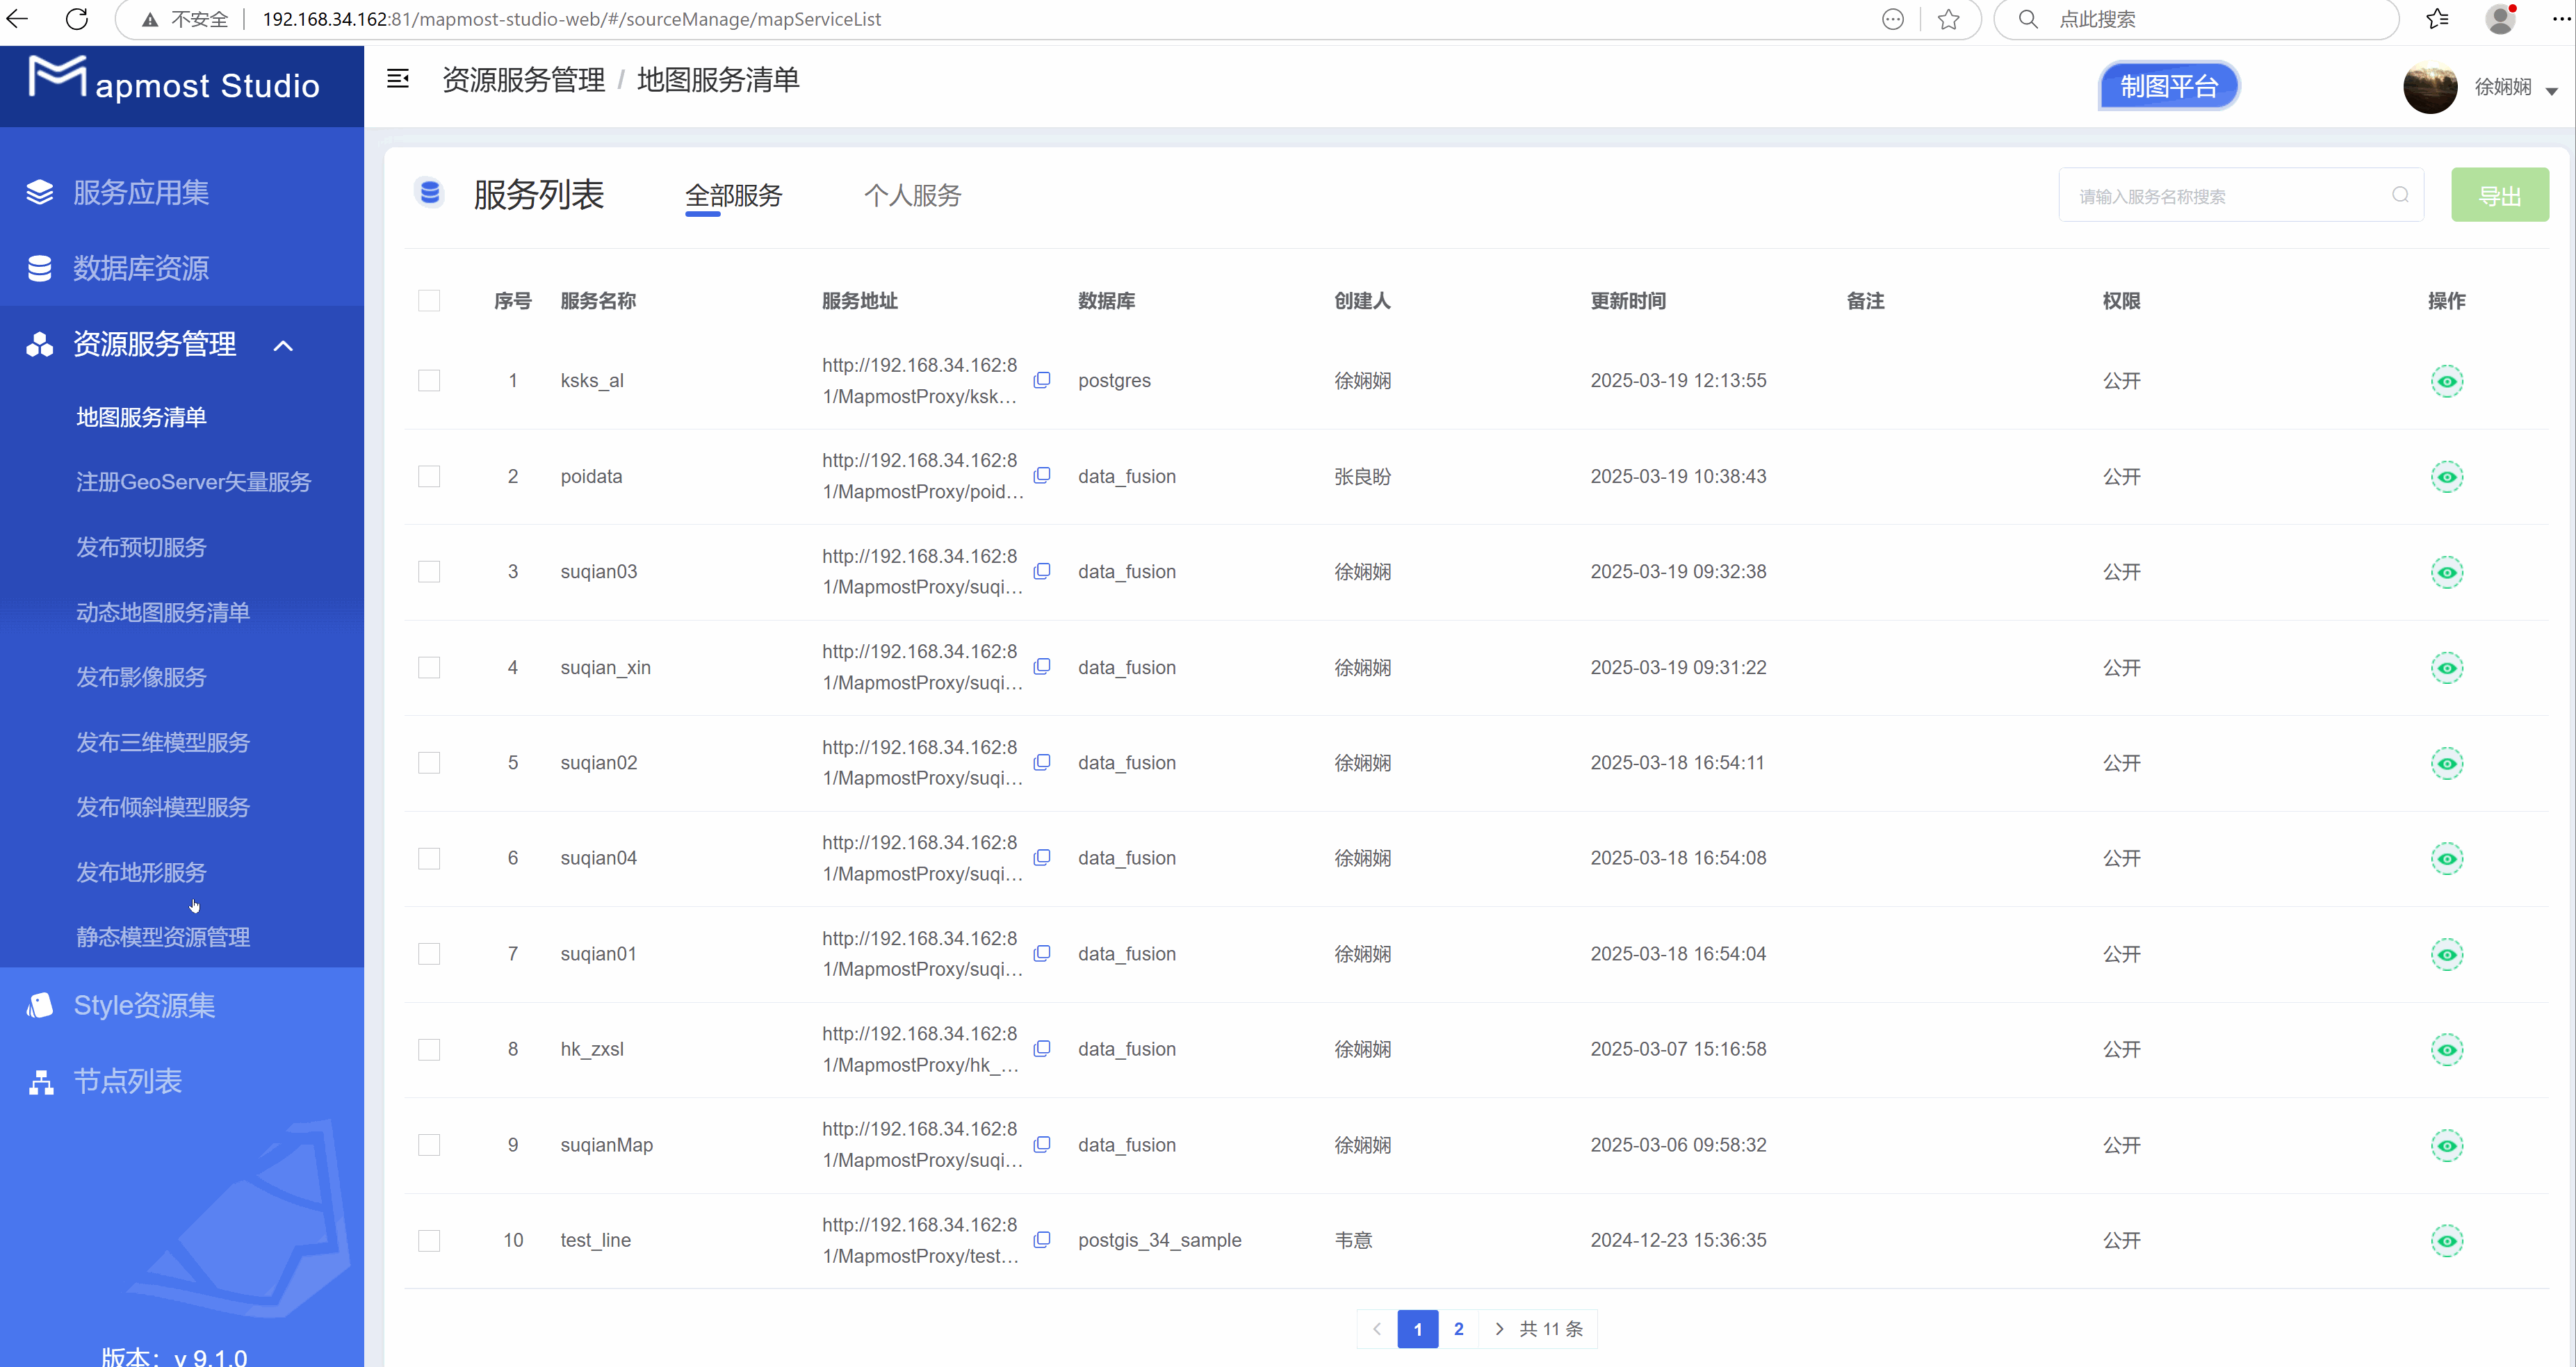
Task: Click the user avatar thumbnail
Action: coord(2430,87)
